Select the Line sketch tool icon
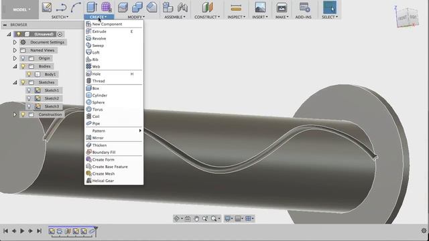The image size is (429, 241). [x=61, y=7]
